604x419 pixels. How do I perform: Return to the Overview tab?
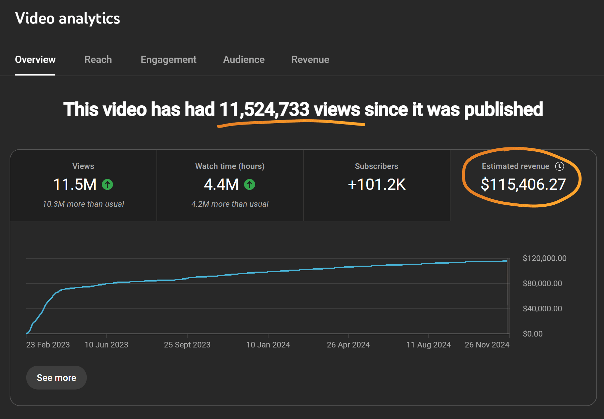pos(35,60)
